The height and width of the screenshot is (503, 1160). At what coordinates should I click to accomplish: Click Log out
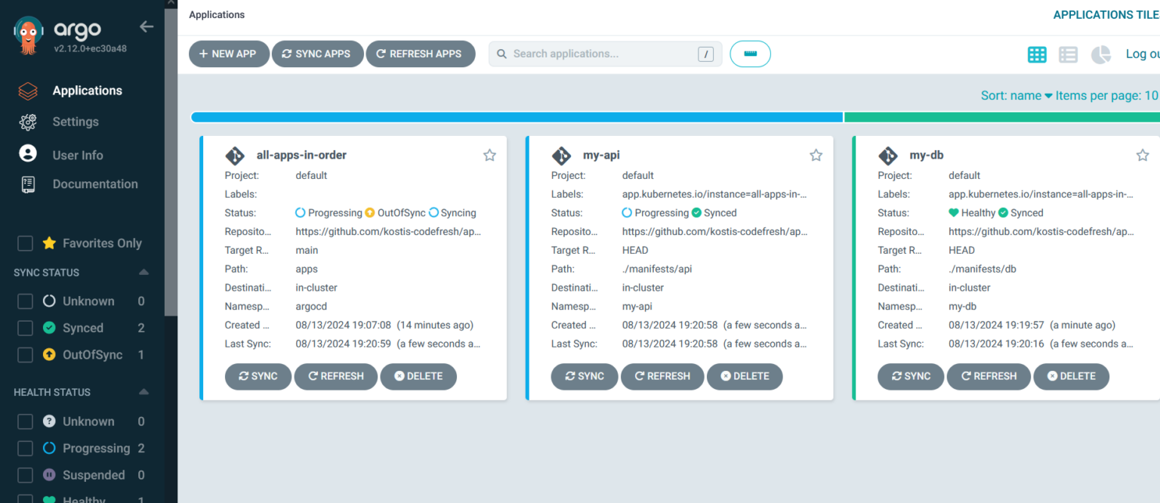[x=1143, y=54]
